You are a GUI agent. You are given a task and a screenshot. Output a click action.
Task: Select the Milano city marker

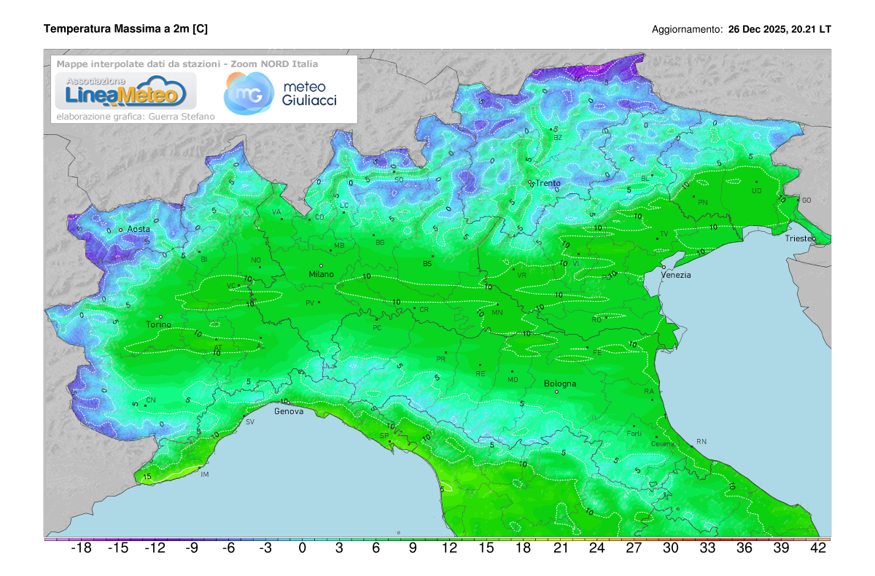point(320,265)
